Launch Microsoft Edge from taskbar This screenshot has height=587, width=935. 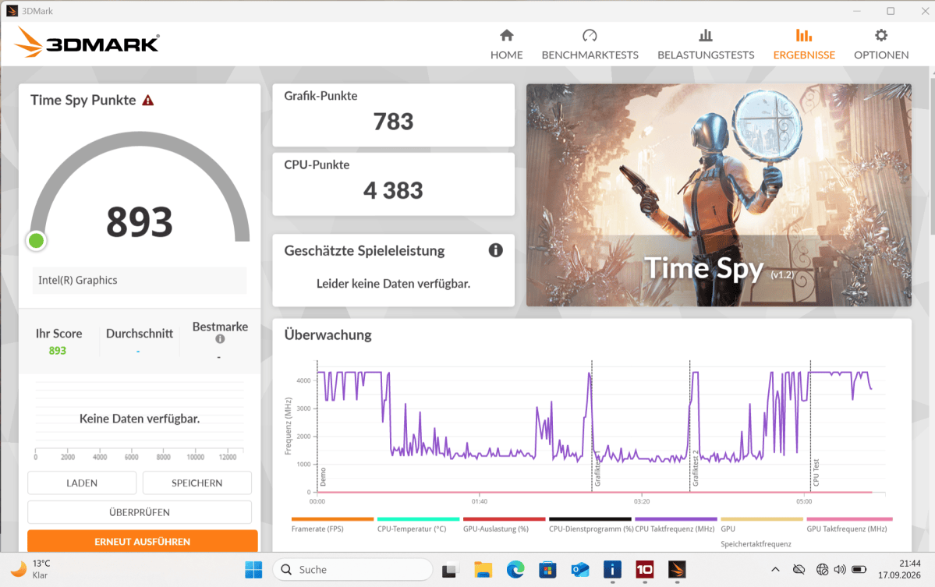click(x=515, y=570)
